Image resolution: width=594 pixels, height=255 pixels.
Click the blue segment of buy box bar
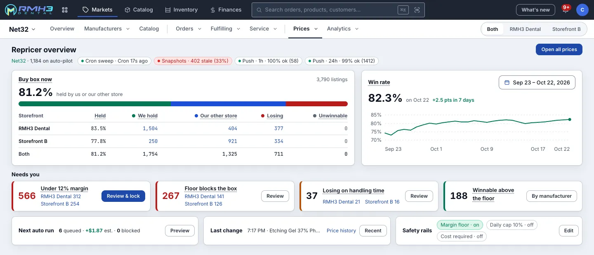click(x=228, y=104)
